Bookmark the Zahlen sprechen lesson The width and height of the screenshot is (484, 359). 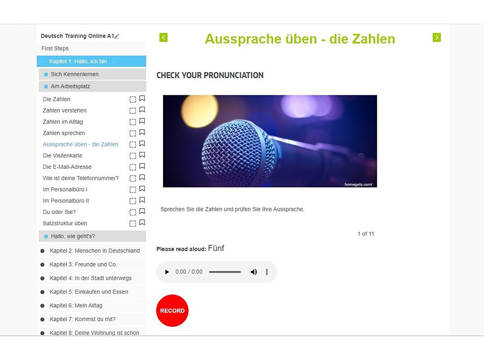[142, 133]
